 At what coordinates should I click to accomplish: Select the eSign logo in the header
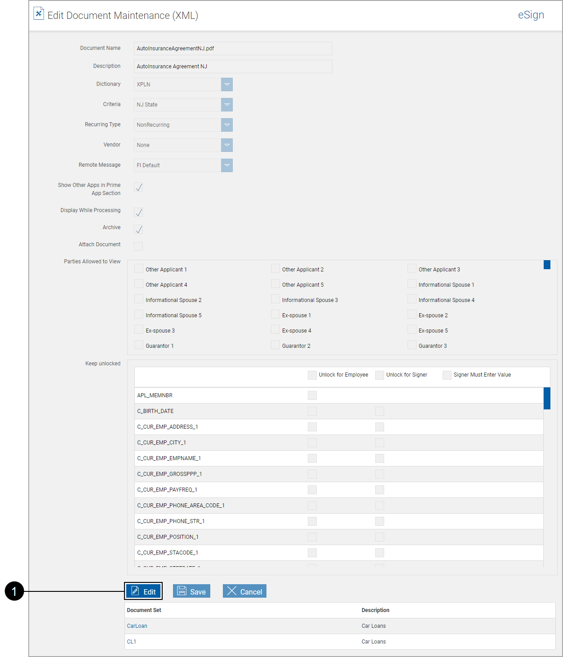pyautogui.click(x=531, y=15)
